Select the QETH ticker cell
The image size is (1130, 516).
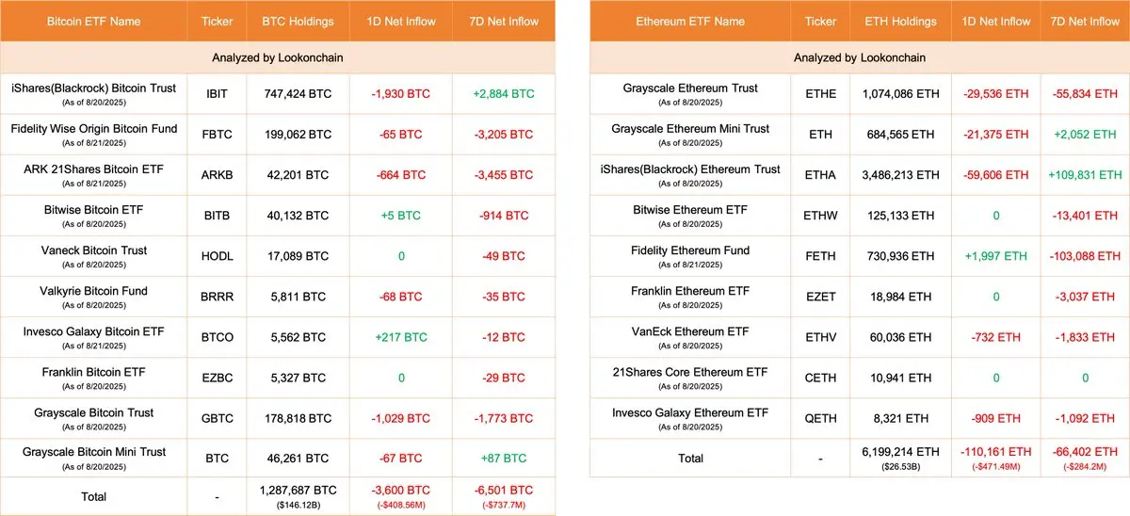(x=821, y=418)
